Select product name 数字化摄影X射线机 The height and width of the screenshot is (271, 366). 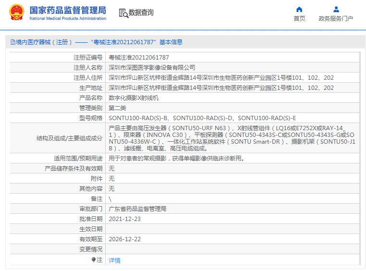[x=134, y=98]
